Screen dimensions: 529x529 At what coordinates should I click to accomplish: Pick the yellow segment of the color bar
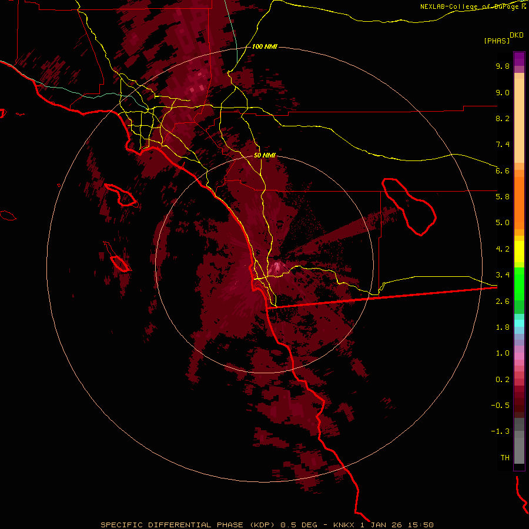[519, 252]
